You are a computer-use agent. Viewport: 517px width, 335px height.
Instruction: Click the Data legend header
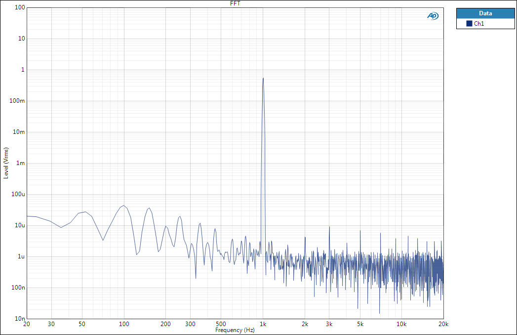(x=485, y=13)
